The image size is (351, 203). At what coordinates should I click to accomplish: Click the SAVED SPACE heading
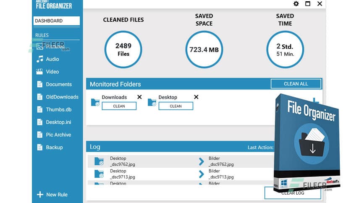[x=204, y=20]
